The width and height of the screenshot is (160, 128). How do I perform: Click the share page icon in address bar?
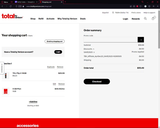[131, 6]
